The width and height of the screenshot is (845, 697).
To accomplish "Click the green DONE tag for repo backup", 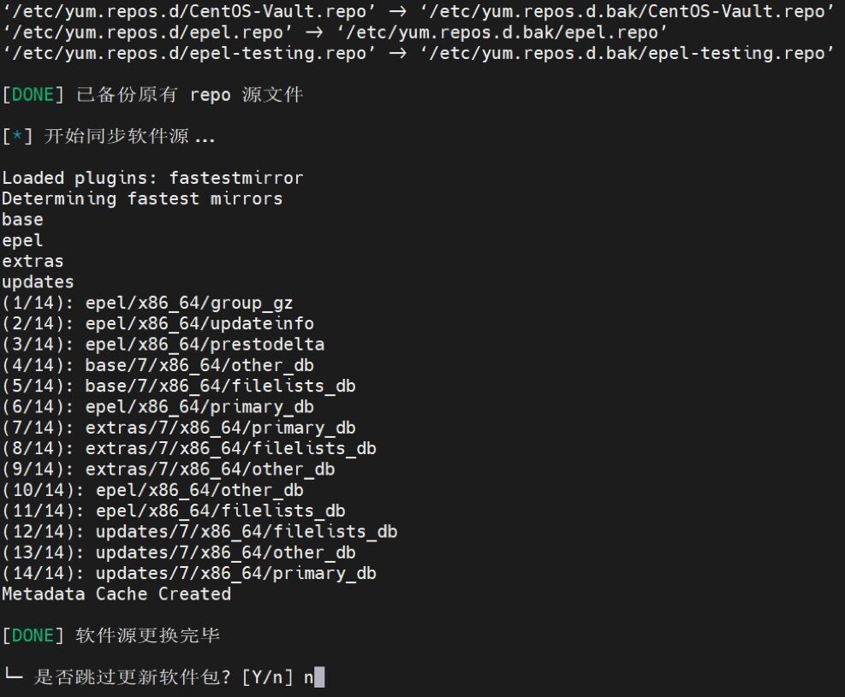I will (33, 95).
